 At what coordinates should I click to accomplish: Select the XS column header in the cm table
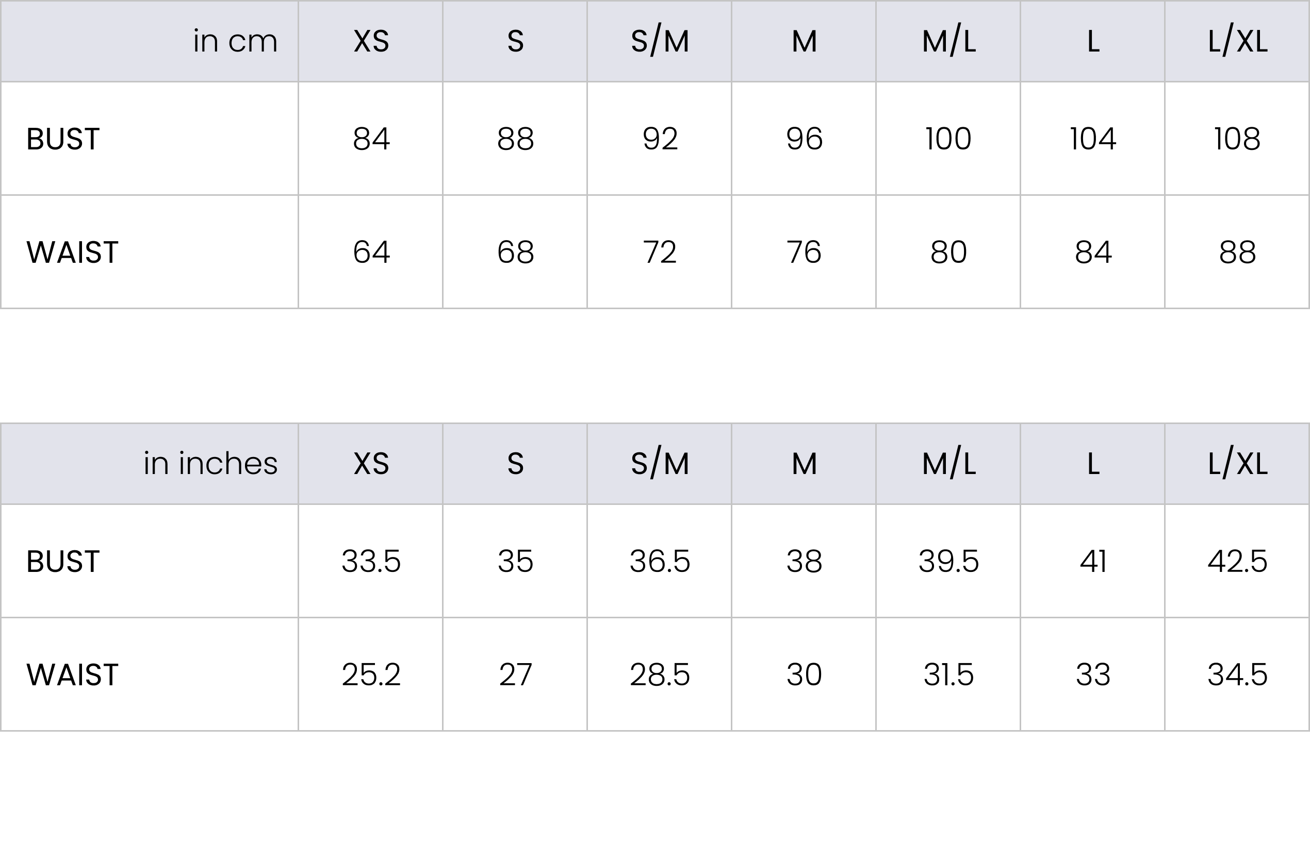[371, 41]
